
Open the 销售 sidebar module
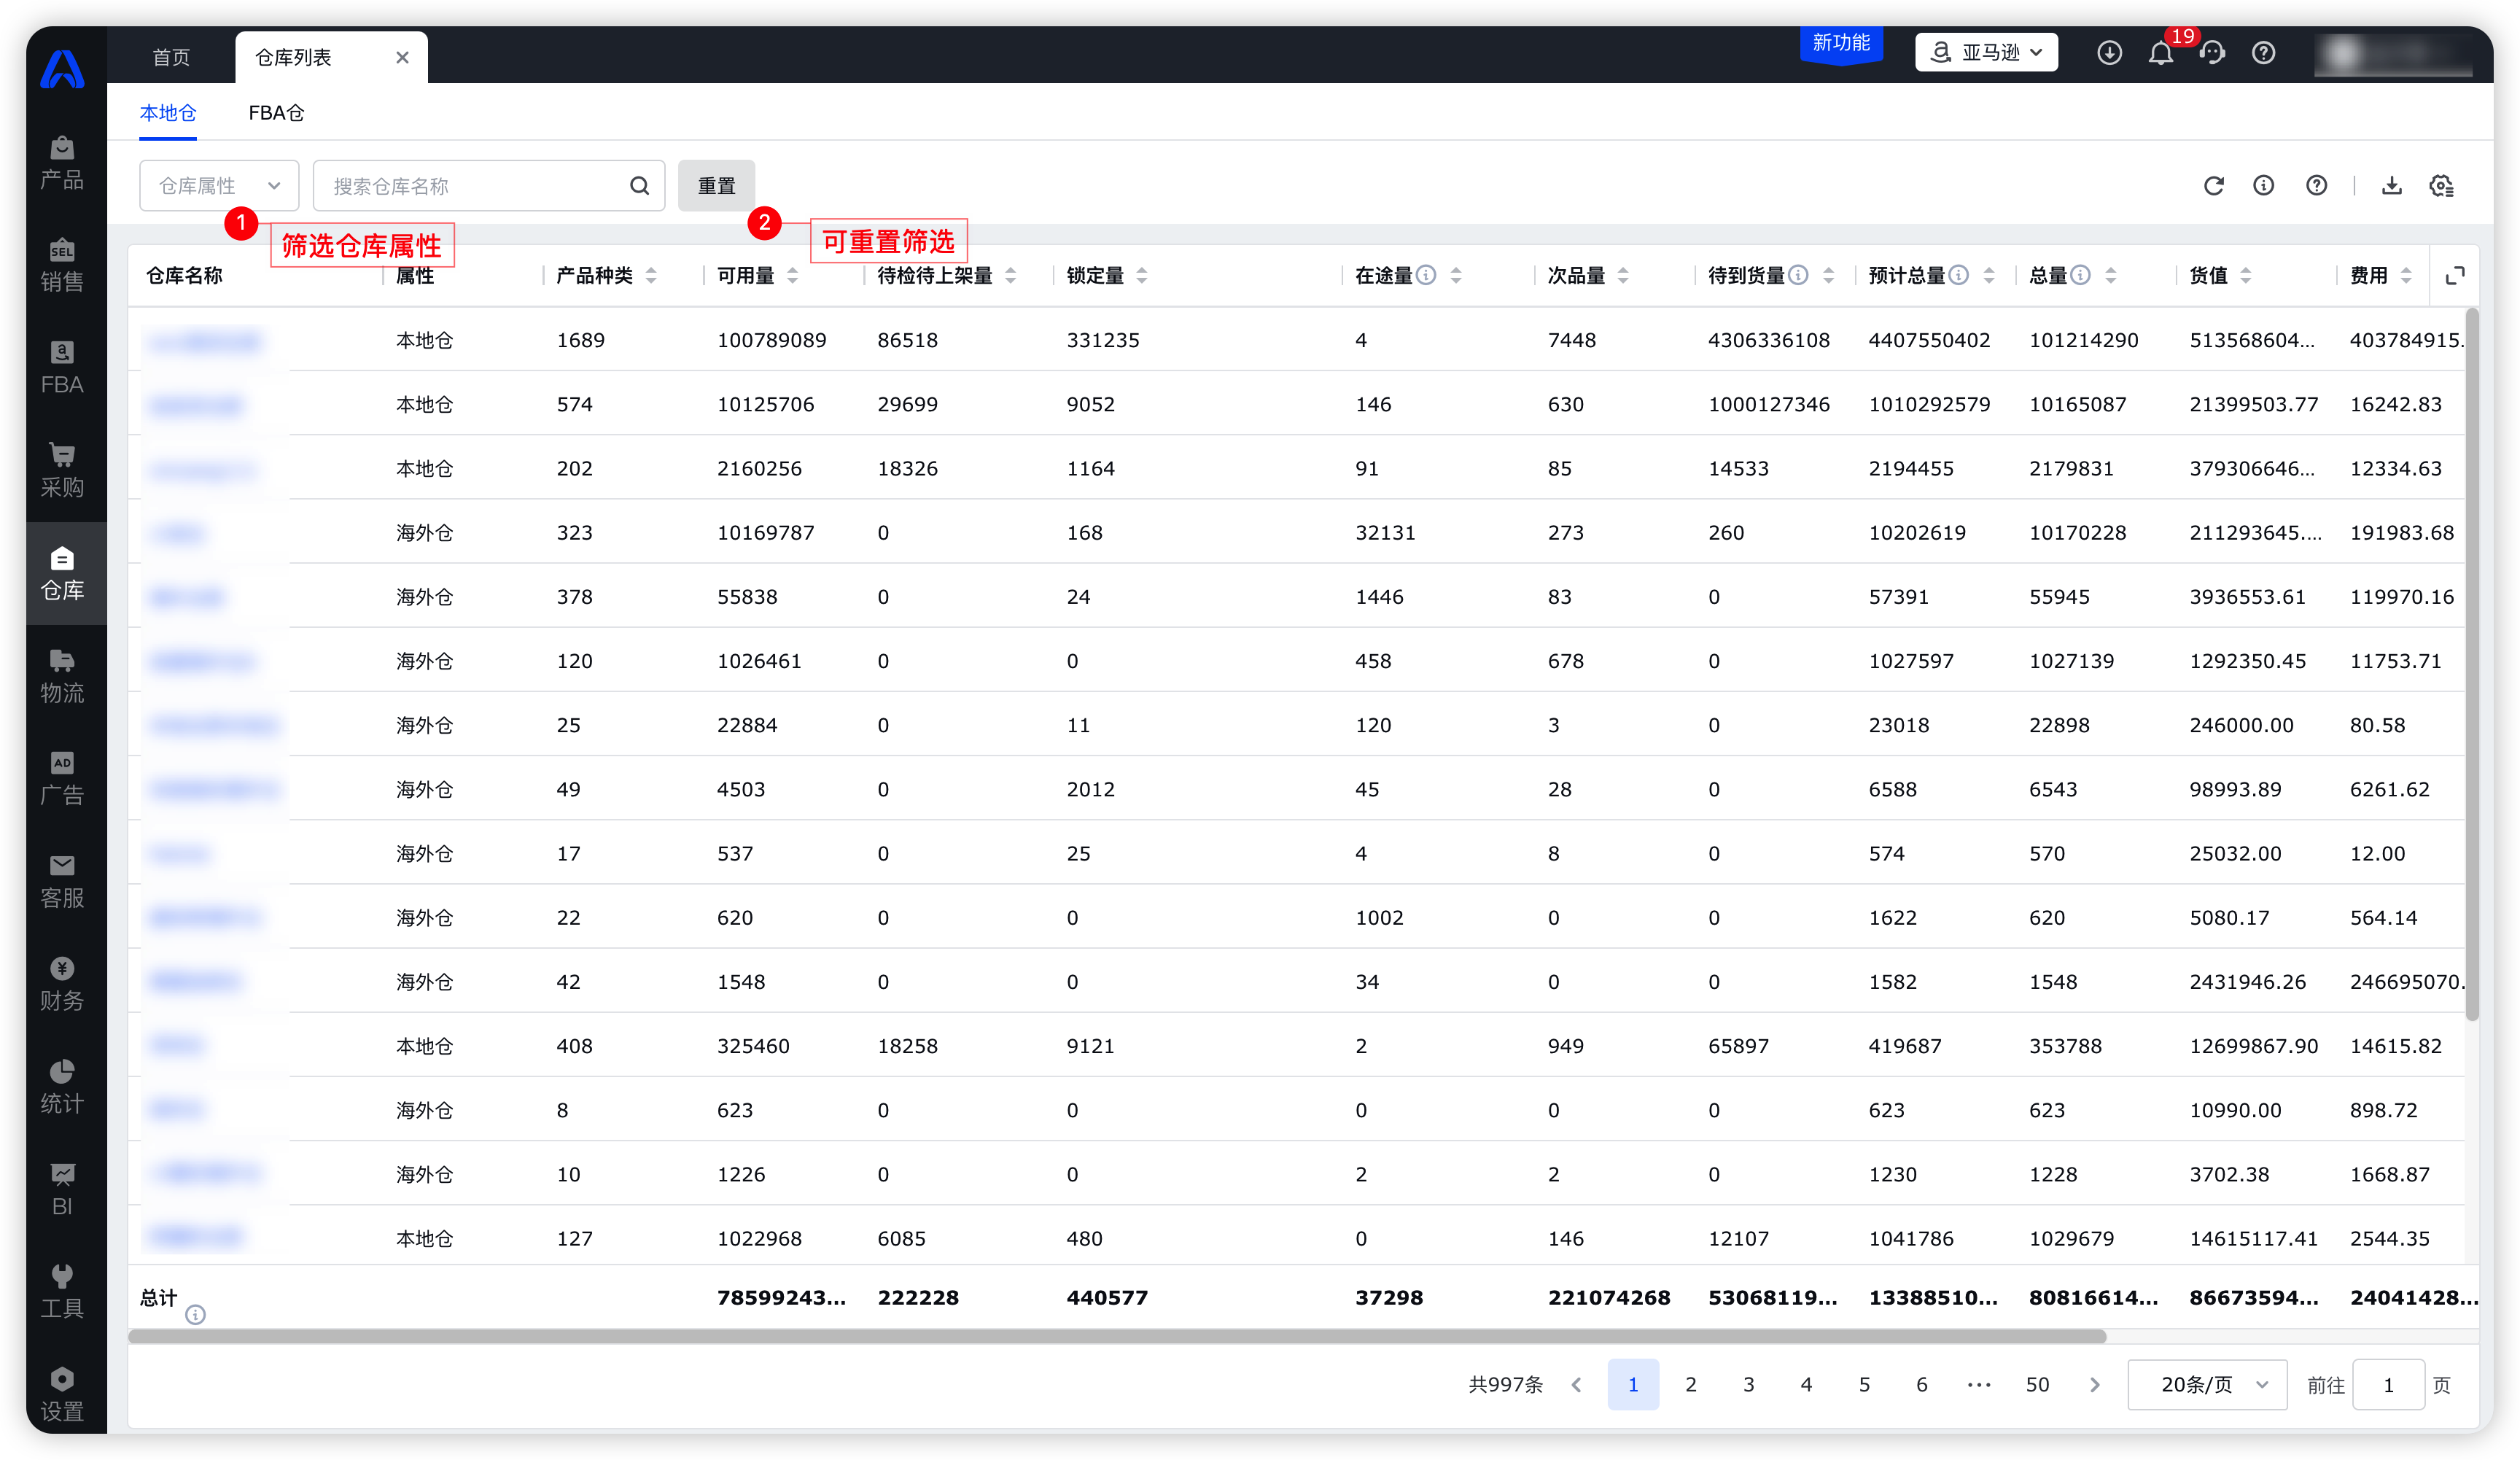[x=62, y=265]
